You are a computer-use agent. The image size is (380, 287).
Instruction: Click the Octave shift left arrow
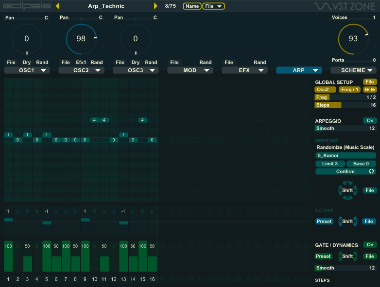click(x=340, y=222)
